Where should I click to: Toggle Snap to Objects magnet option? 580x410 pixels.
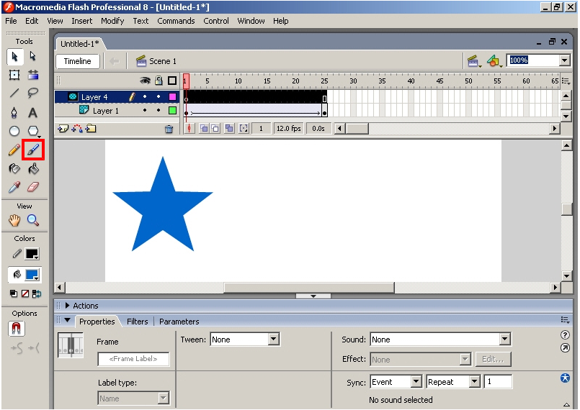click(17, 329)
